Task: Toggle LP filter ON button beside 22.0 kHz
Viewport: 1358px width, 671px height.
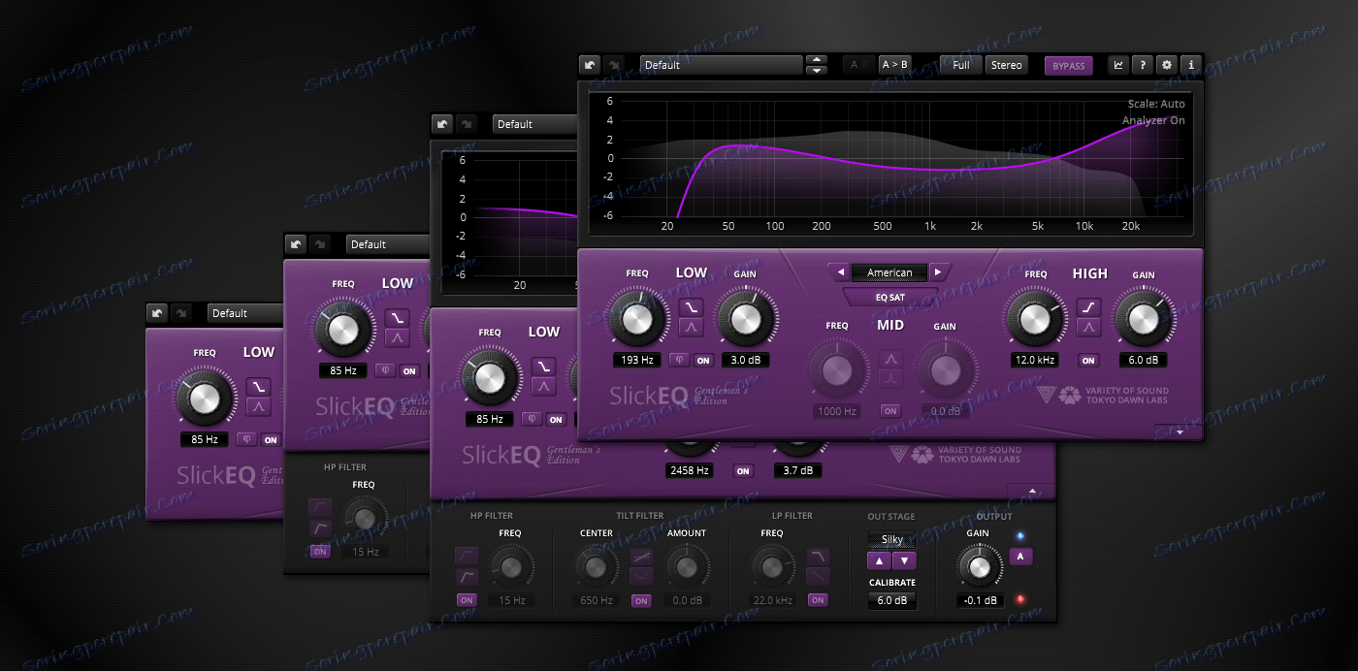Action: pos(818,600)
